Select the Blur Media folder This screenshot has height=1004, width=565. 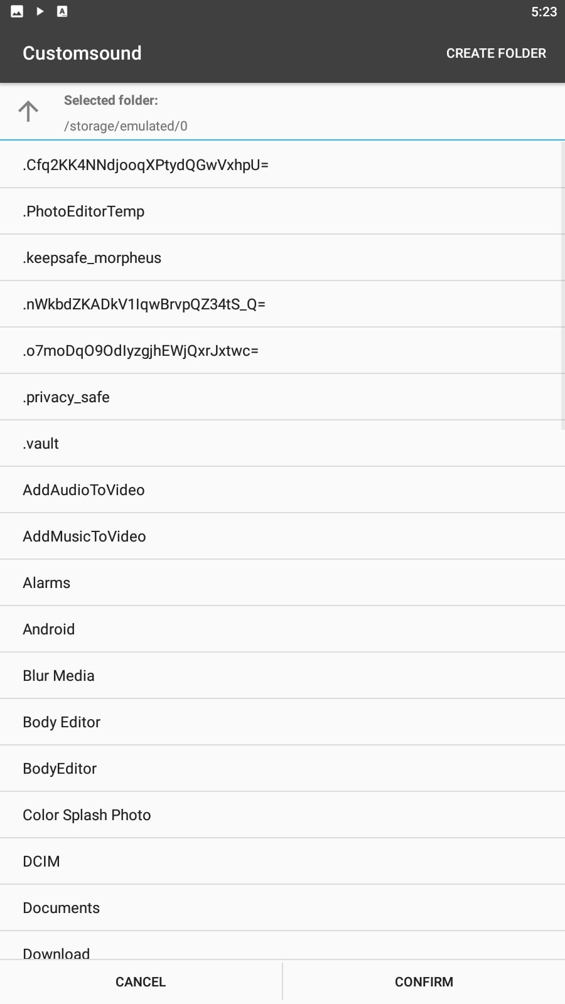(x=282, y=676)
